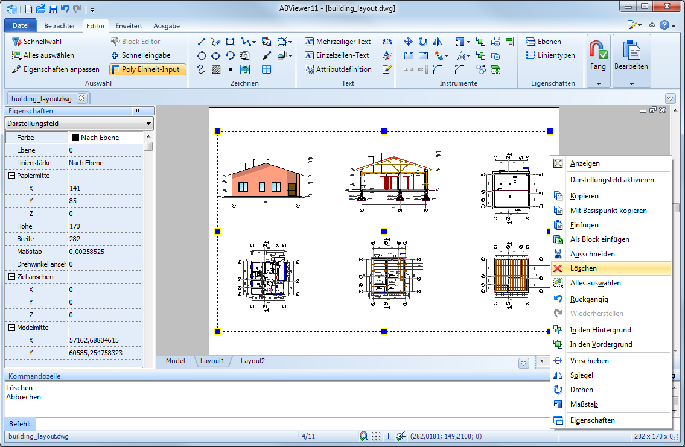This screenshot has width=685, height=447.
Task: Click the hatch tool in Zeichnen
Action: (215, 69)
